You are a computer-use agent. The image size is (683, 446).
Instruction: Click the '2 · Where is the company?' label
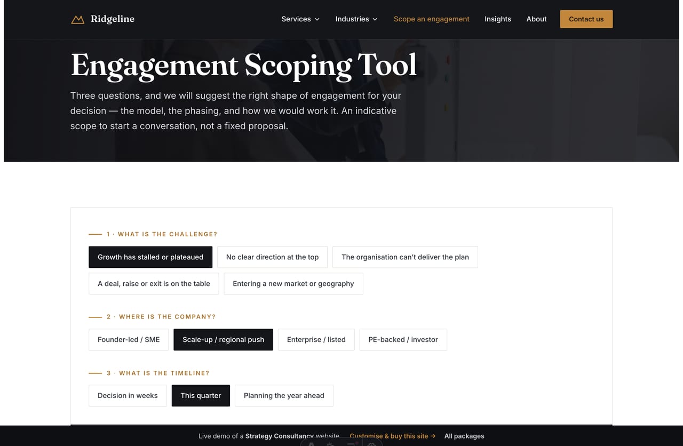click(161, 317)
